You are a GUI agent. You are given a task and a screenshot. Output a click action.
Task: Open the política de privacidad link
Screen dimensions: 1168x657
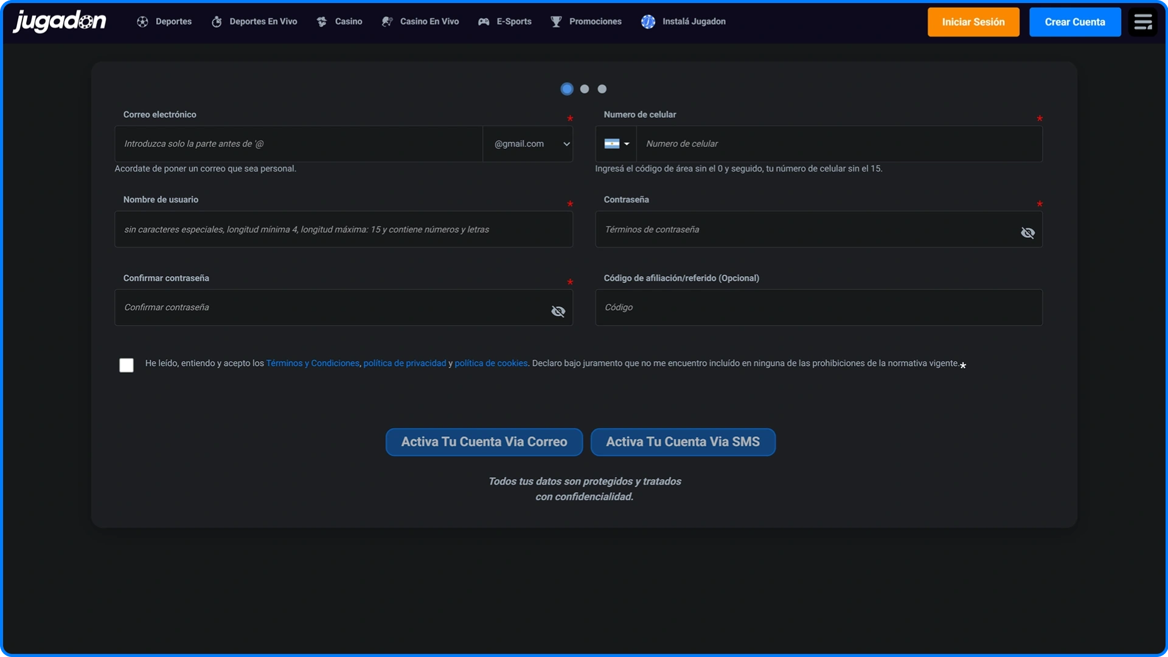coord(405,363)
